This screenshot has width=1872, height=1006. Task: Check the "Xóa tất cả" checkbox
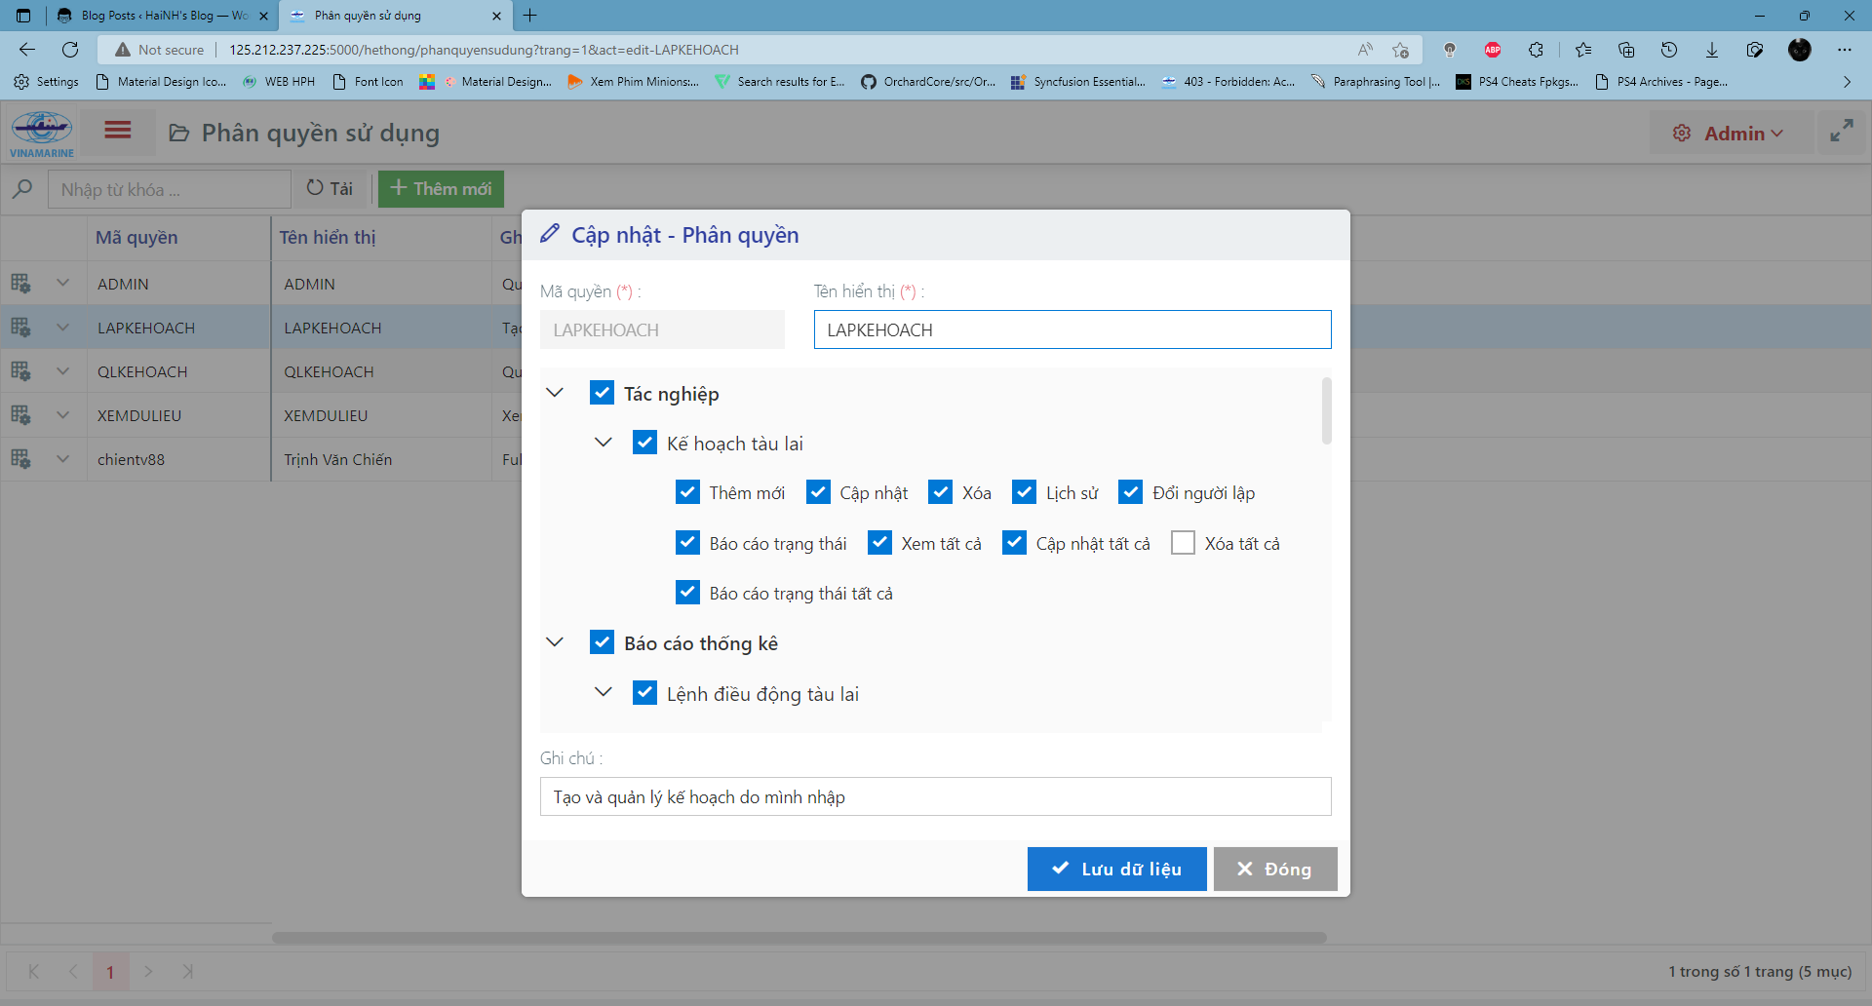(x=1183, y=543)
